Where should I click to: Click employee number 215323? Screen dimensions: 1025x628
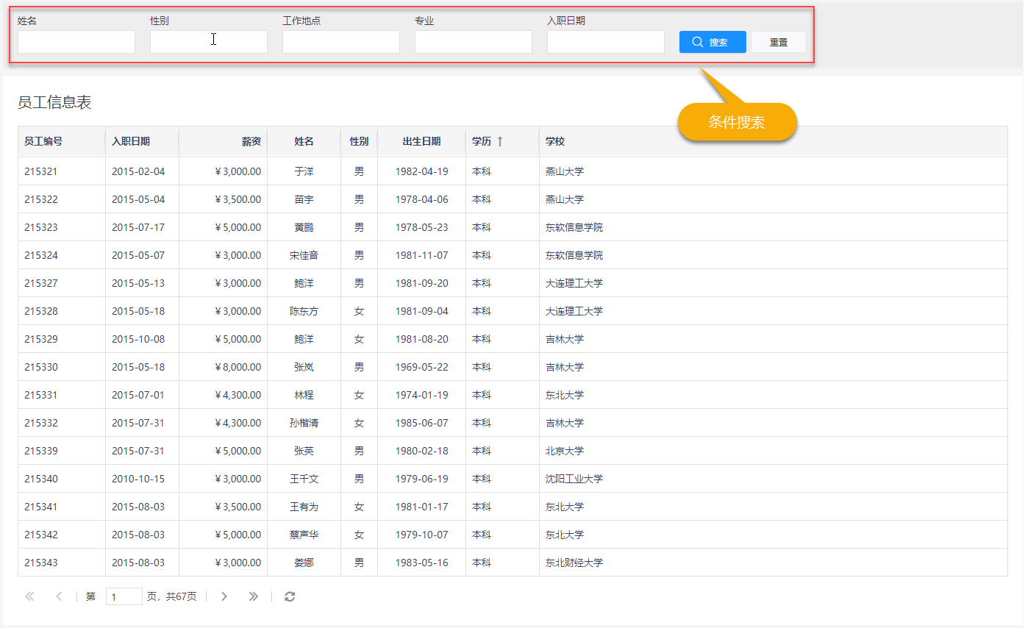[x=41, y=227]
